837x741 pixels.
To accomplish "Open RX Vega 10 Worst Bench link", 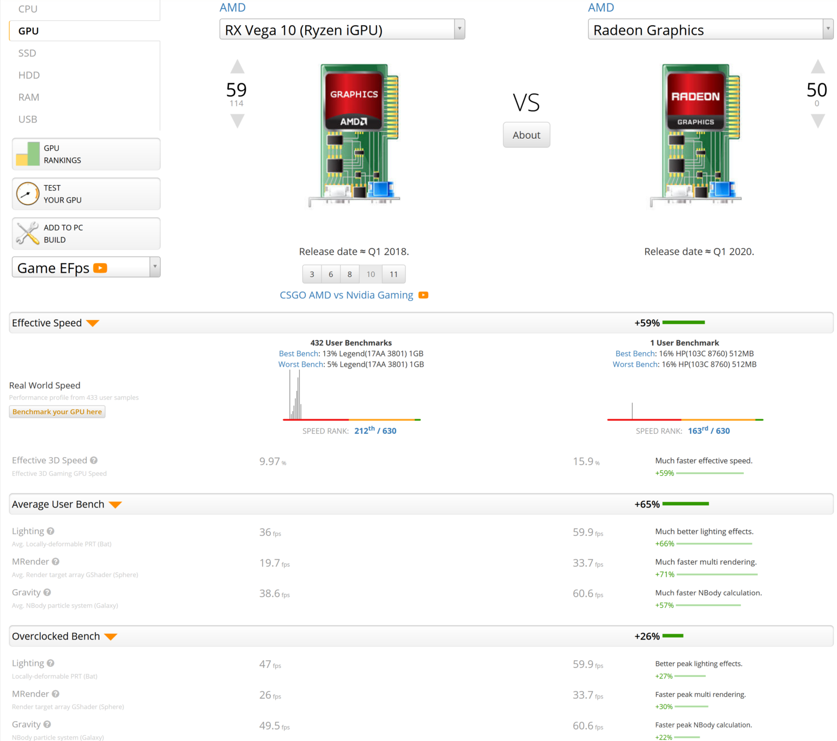I will [x=301, y=365].
